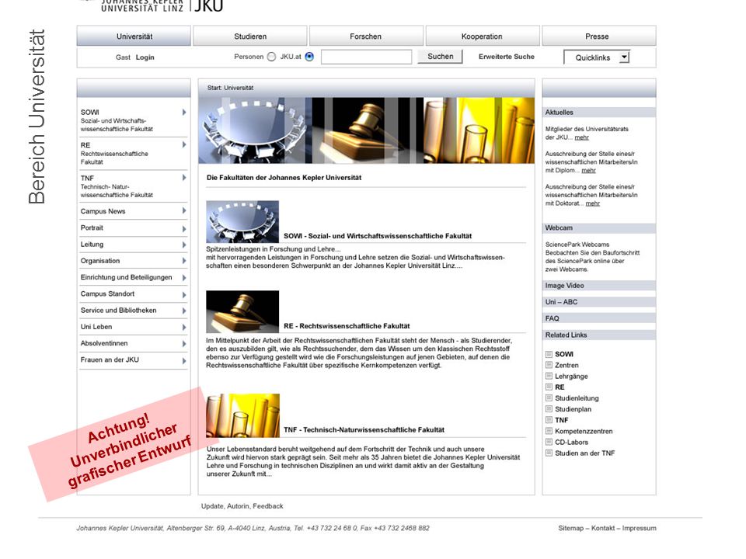The height and width of the screenshot is (559, 746).
Task: Click the document icon beside Studienleitung
Action: (x=549, y=398)
